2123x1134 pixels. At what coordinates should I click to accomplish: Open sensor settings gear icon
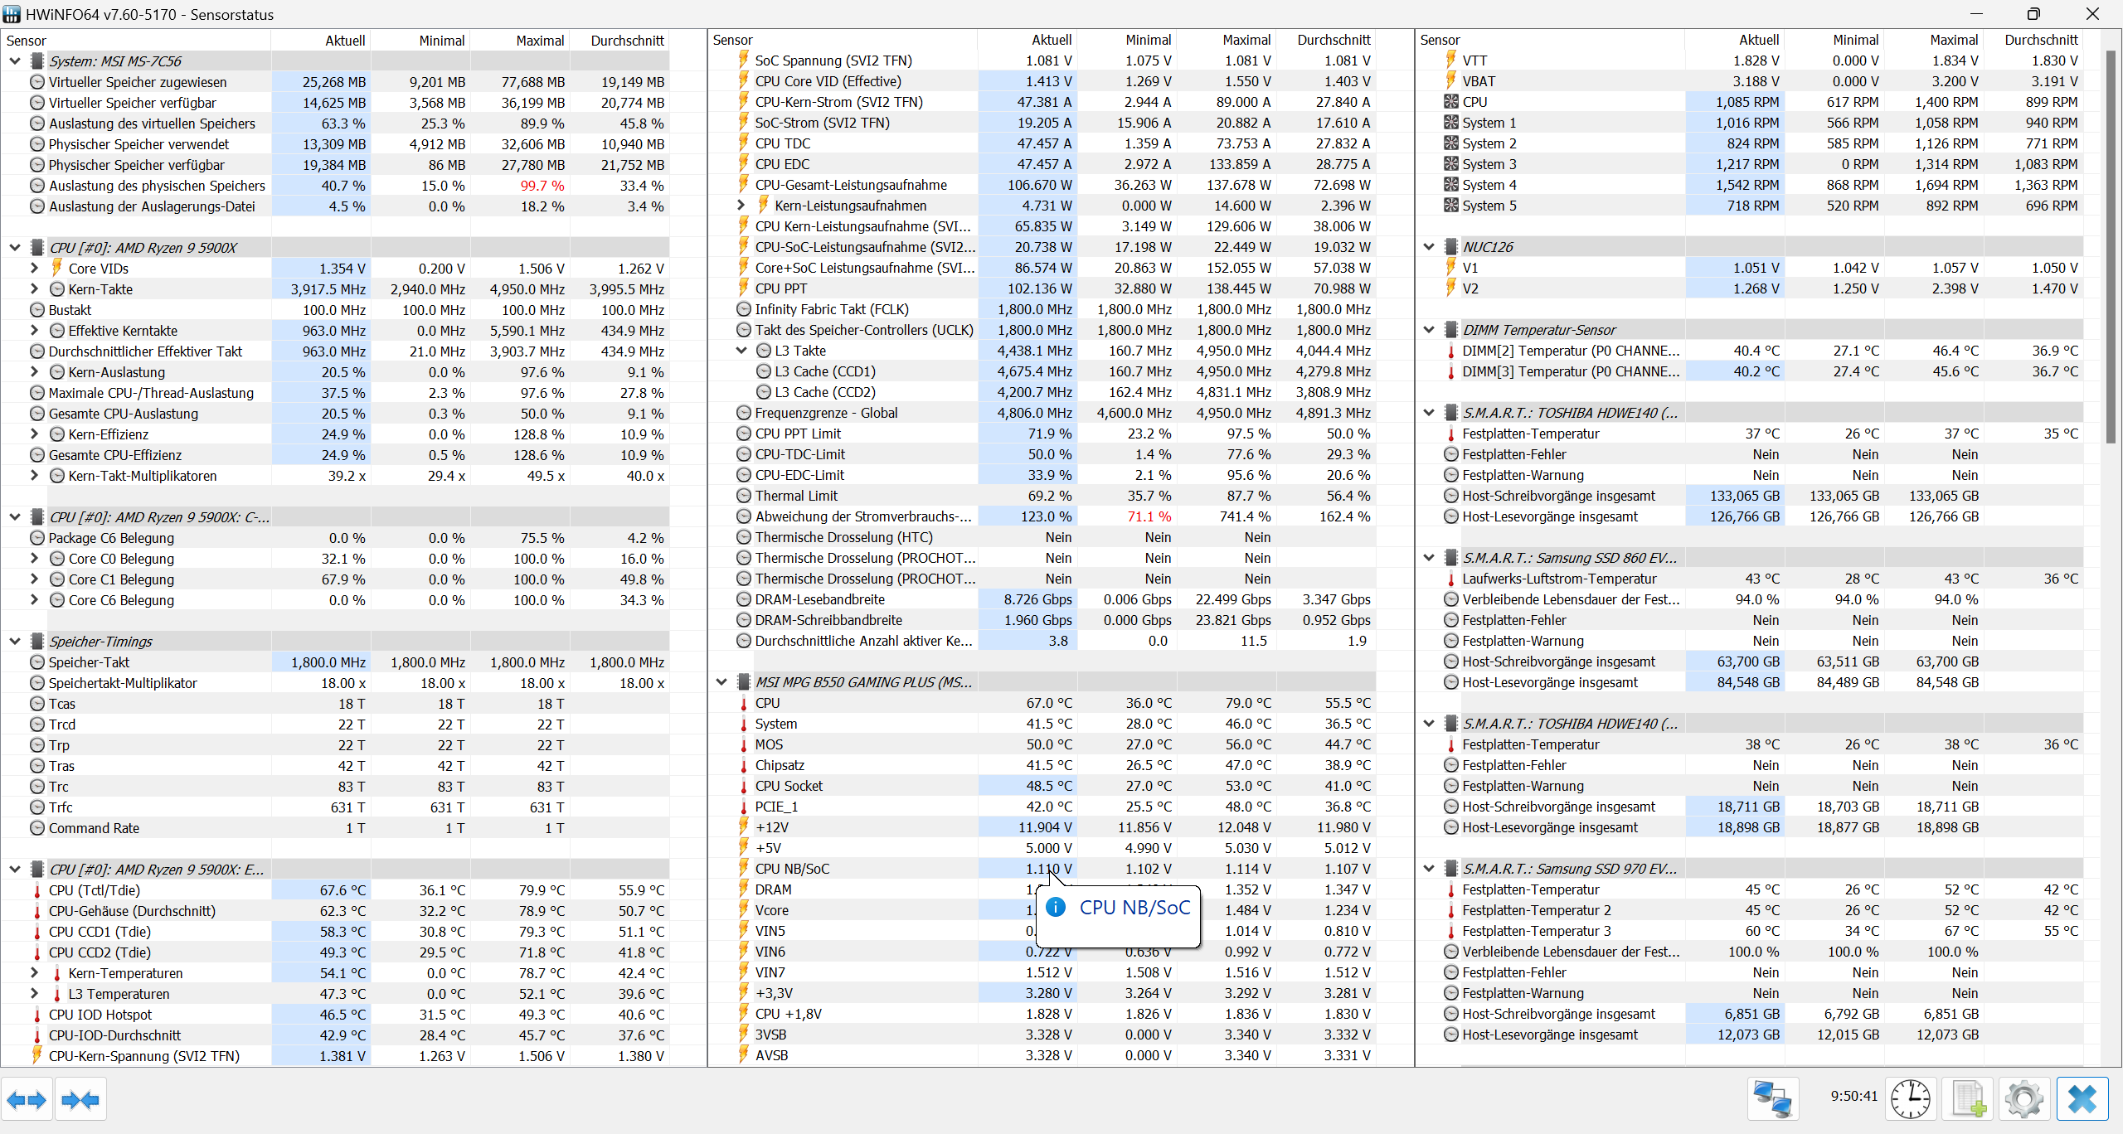[x=2024, y=1099]
